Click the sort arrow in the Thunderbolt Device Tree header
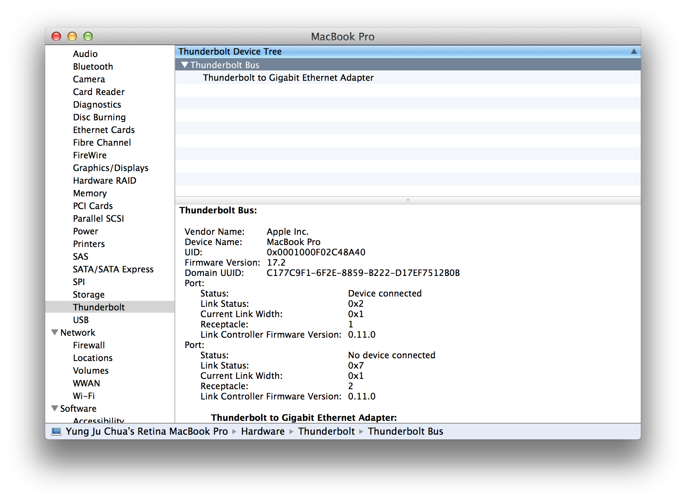Viewport: 686px width, 502px height. coord(634,51)
